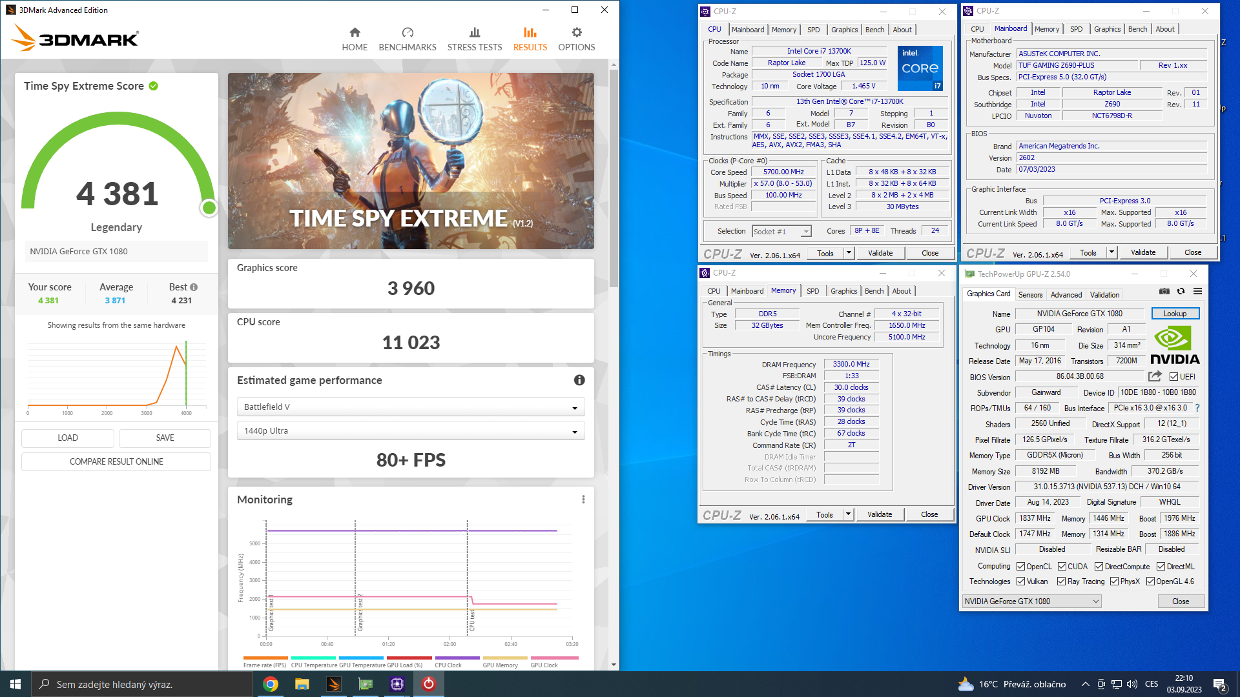Viewport: 1240px width, 697px height.
Task: Toggle the UEFI checkbox in GPU-Z
Action: point(1174,377)
